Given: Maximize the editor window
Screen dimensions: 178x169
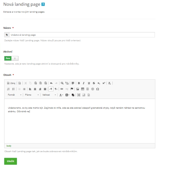Looking at the screenshot, I should click(x=79, y=95).
